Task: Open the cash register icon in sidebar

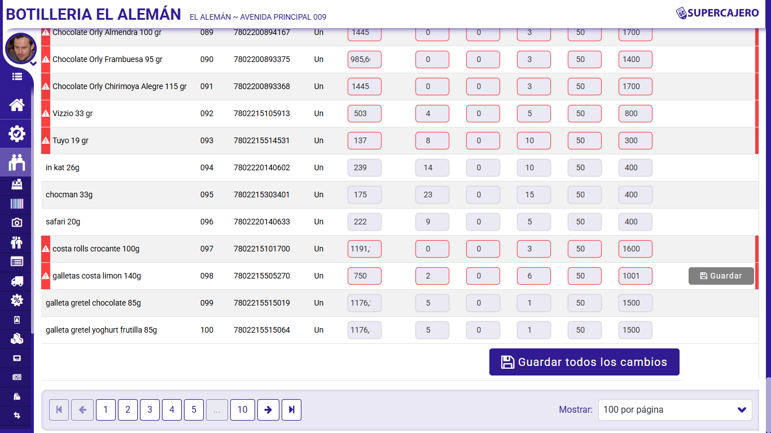Action: coord(17,184)
